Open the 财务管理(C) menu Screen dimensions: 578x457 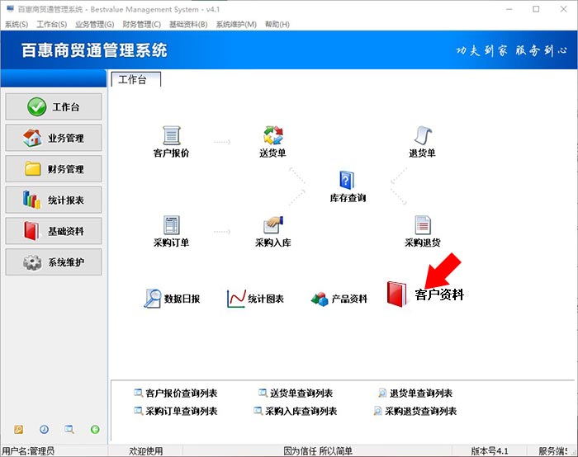141,24
